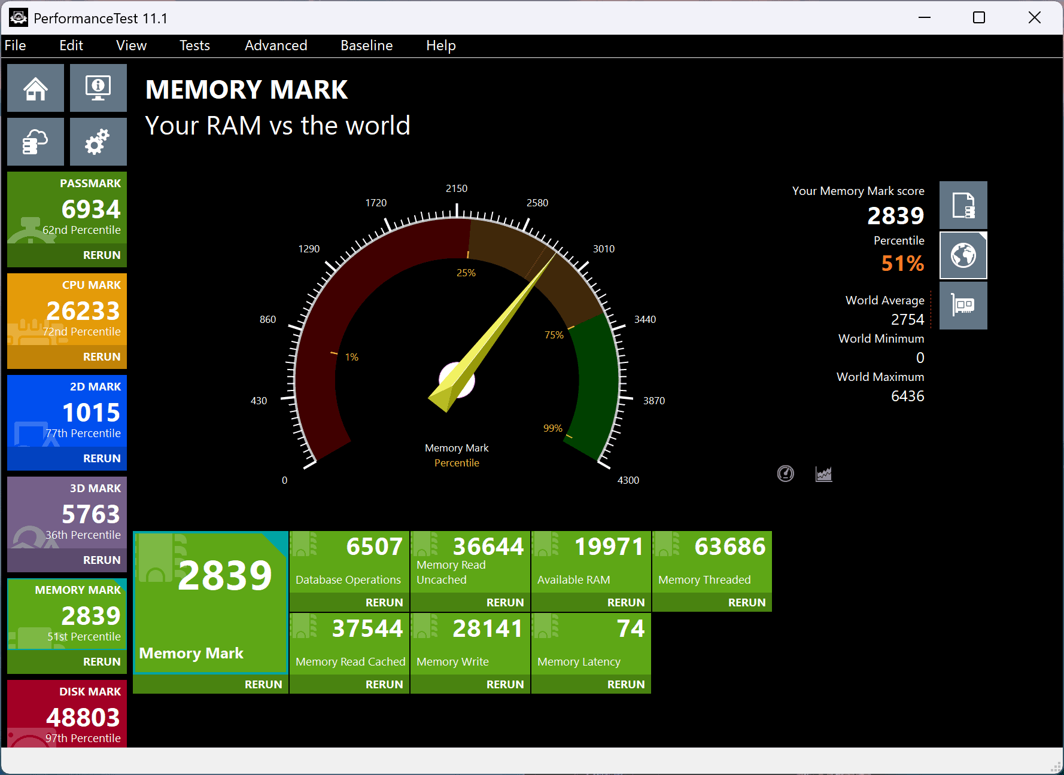
Task: Open the File menu
Action: [x=16, y=45]
